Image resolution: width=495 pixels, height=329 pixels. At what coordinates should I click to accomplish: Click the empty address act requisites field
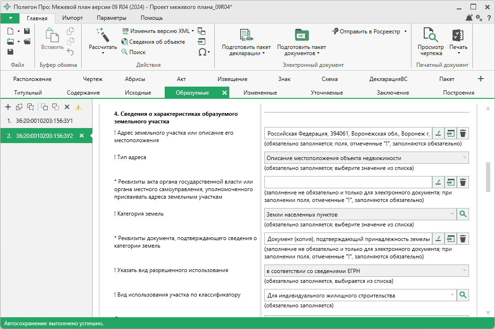point(348,182)
